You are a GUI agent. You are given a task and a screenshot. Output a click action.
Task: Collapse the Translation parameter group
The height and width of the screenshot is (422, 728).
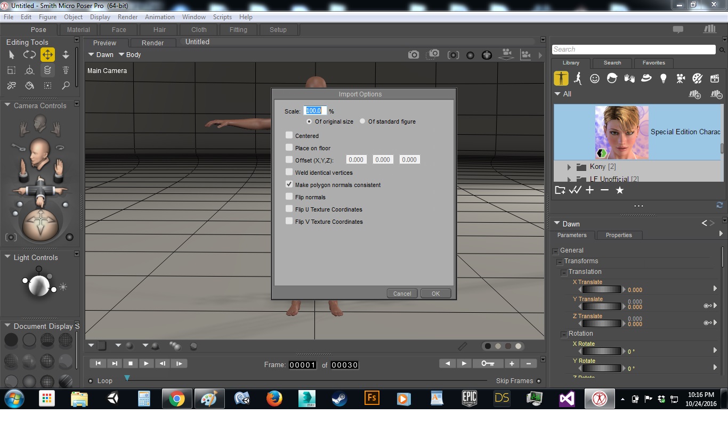564,272
